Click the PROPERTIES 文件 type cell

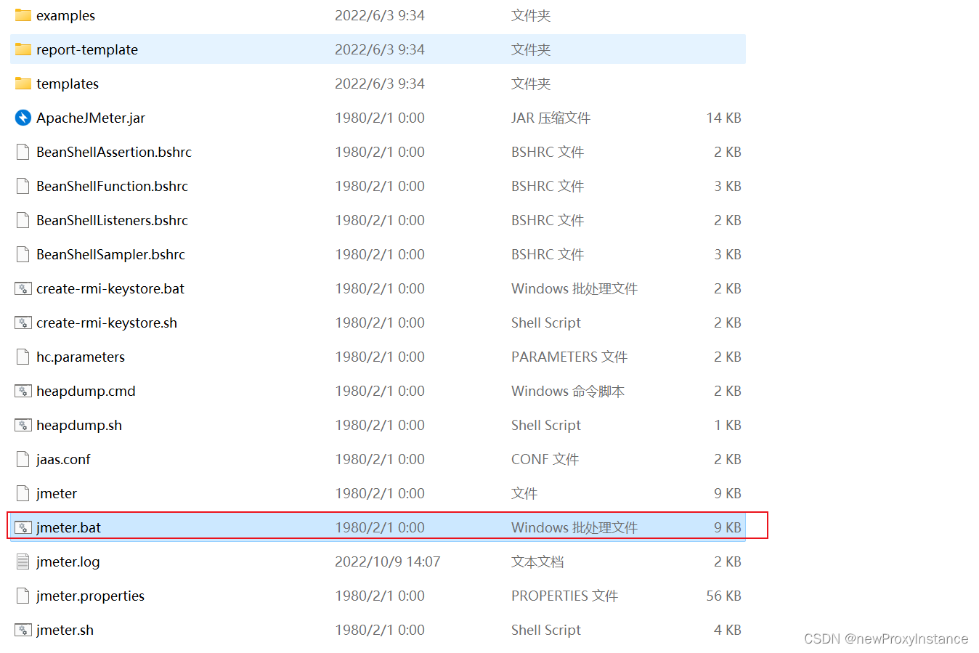click(564, 596)
